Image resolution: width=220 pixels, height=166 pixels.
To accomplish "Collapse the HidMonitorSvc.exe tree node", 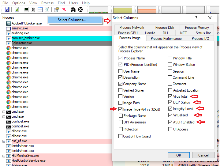I will click(x=4, y=156).
